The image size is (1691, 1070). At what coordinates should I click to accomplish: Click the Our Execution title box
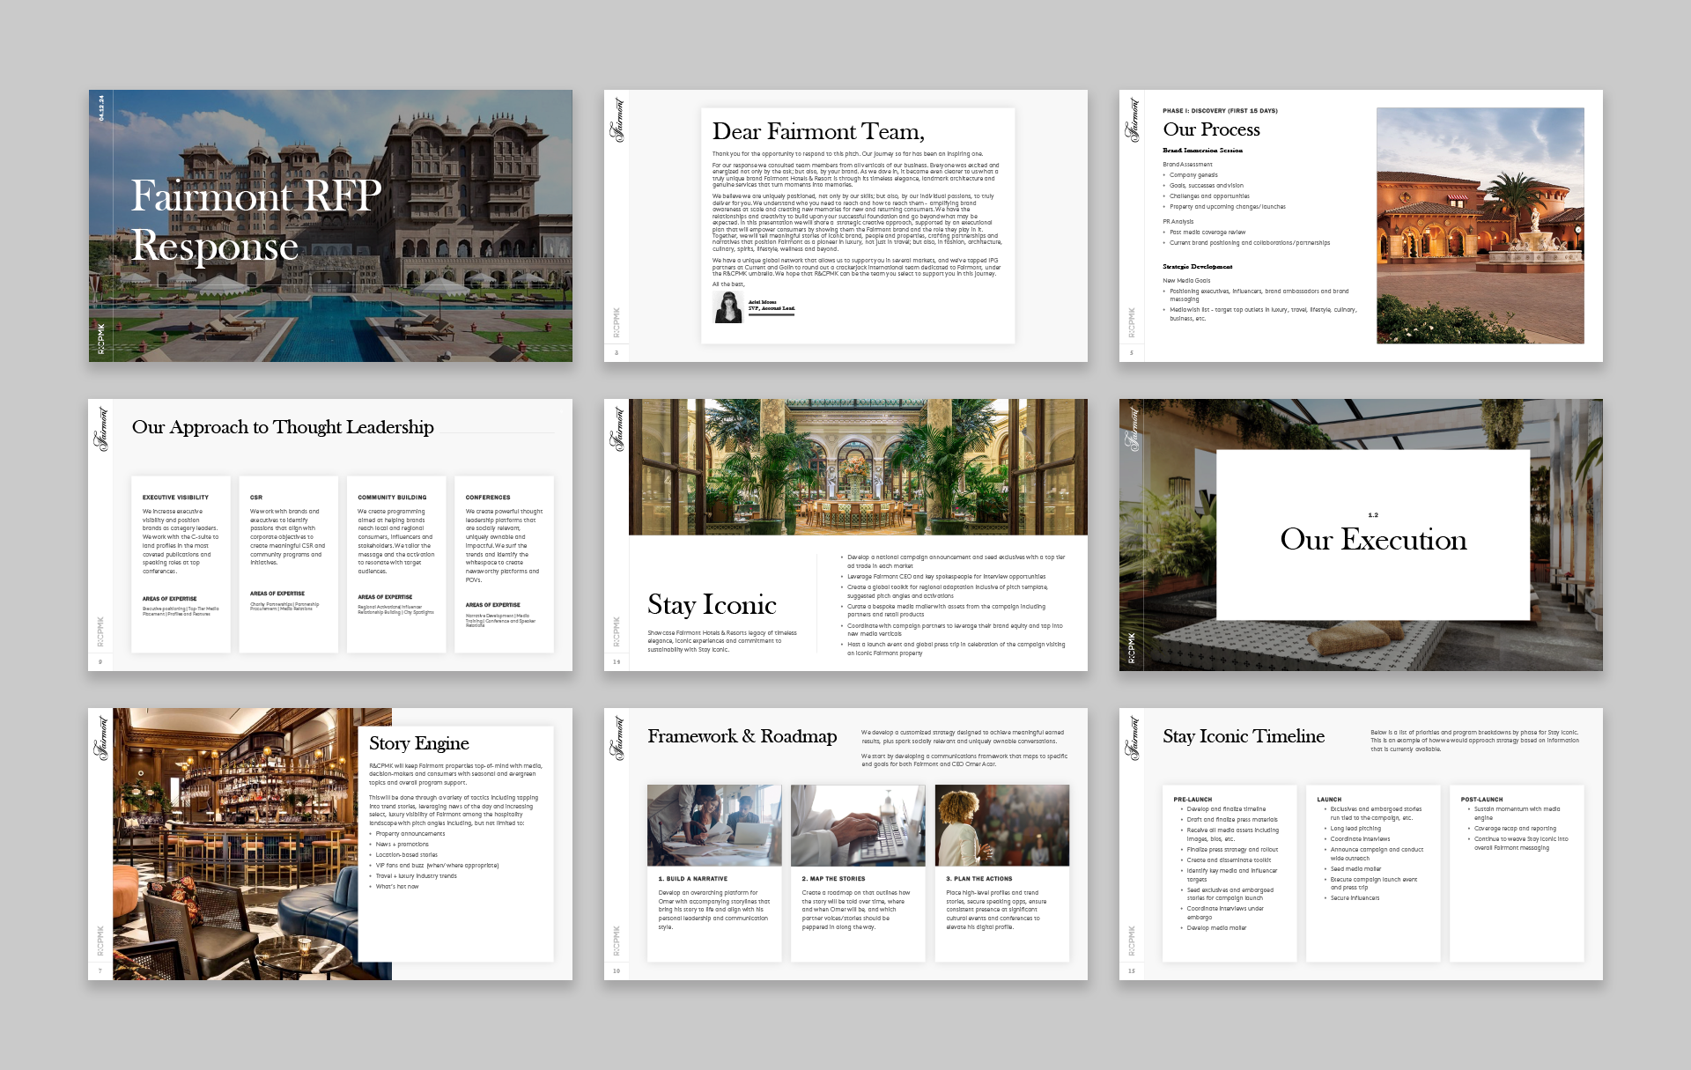(1372, 535)
